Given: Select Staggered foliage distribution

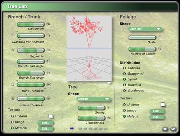Looking at the screenshot, I should click(125, 74).
